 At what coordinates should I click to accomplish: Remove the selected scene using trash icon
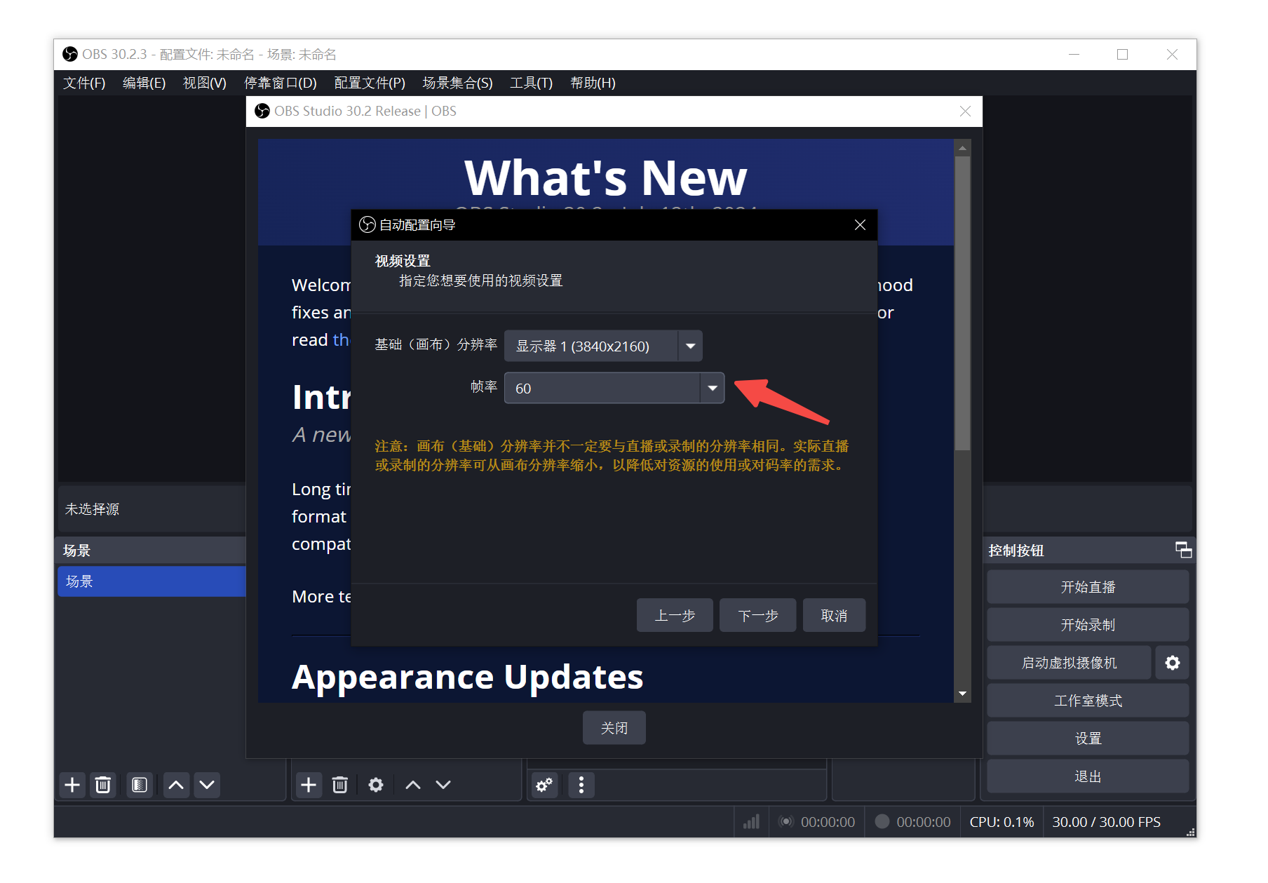tap(103, 785)
